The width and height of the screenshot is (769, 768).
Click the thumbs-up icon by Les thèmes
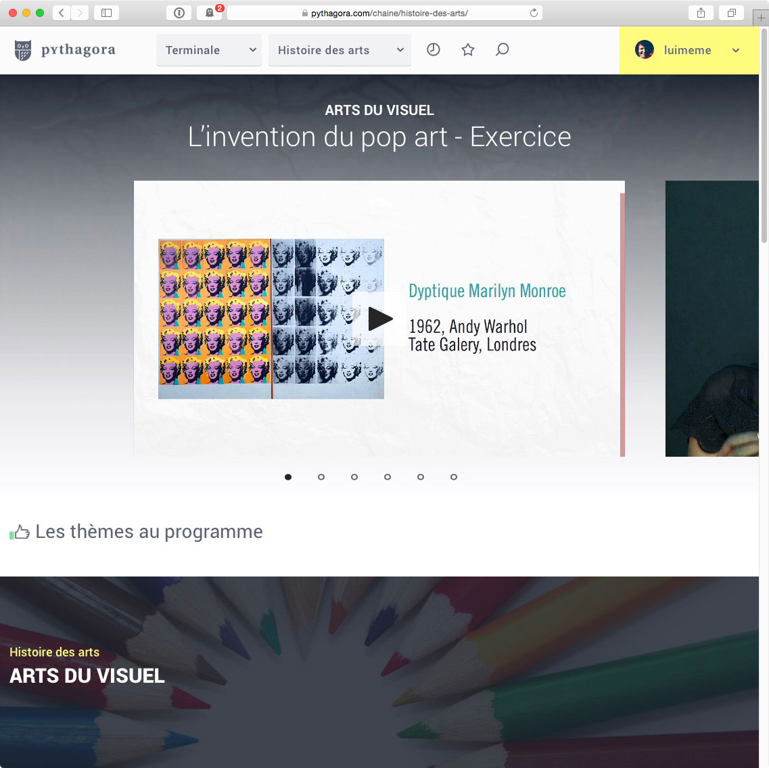pyautogui.click(x=20, y=532)
